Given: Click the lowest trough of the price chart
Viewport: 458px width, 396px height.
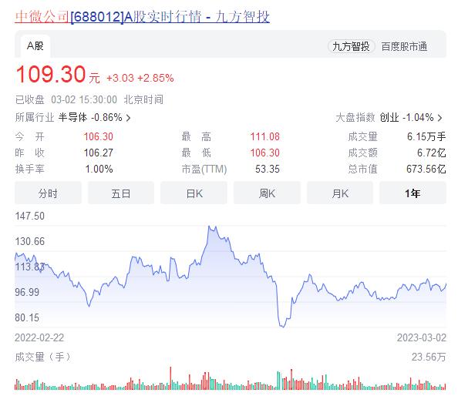Looking at the screenshot, I should click(283, 327).
